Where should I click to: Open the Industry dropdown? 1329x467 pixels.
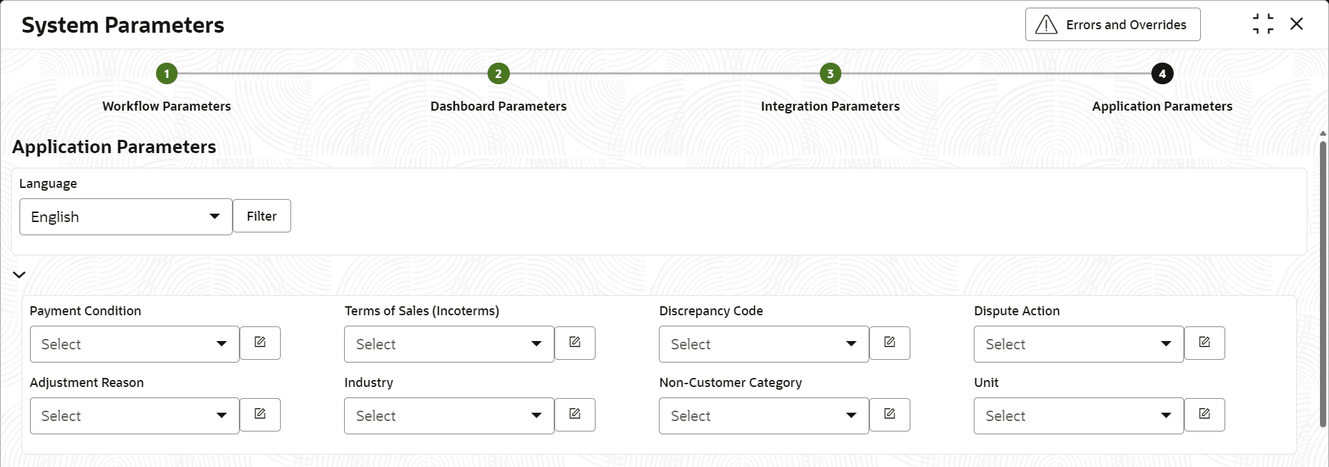click(449, 416)
